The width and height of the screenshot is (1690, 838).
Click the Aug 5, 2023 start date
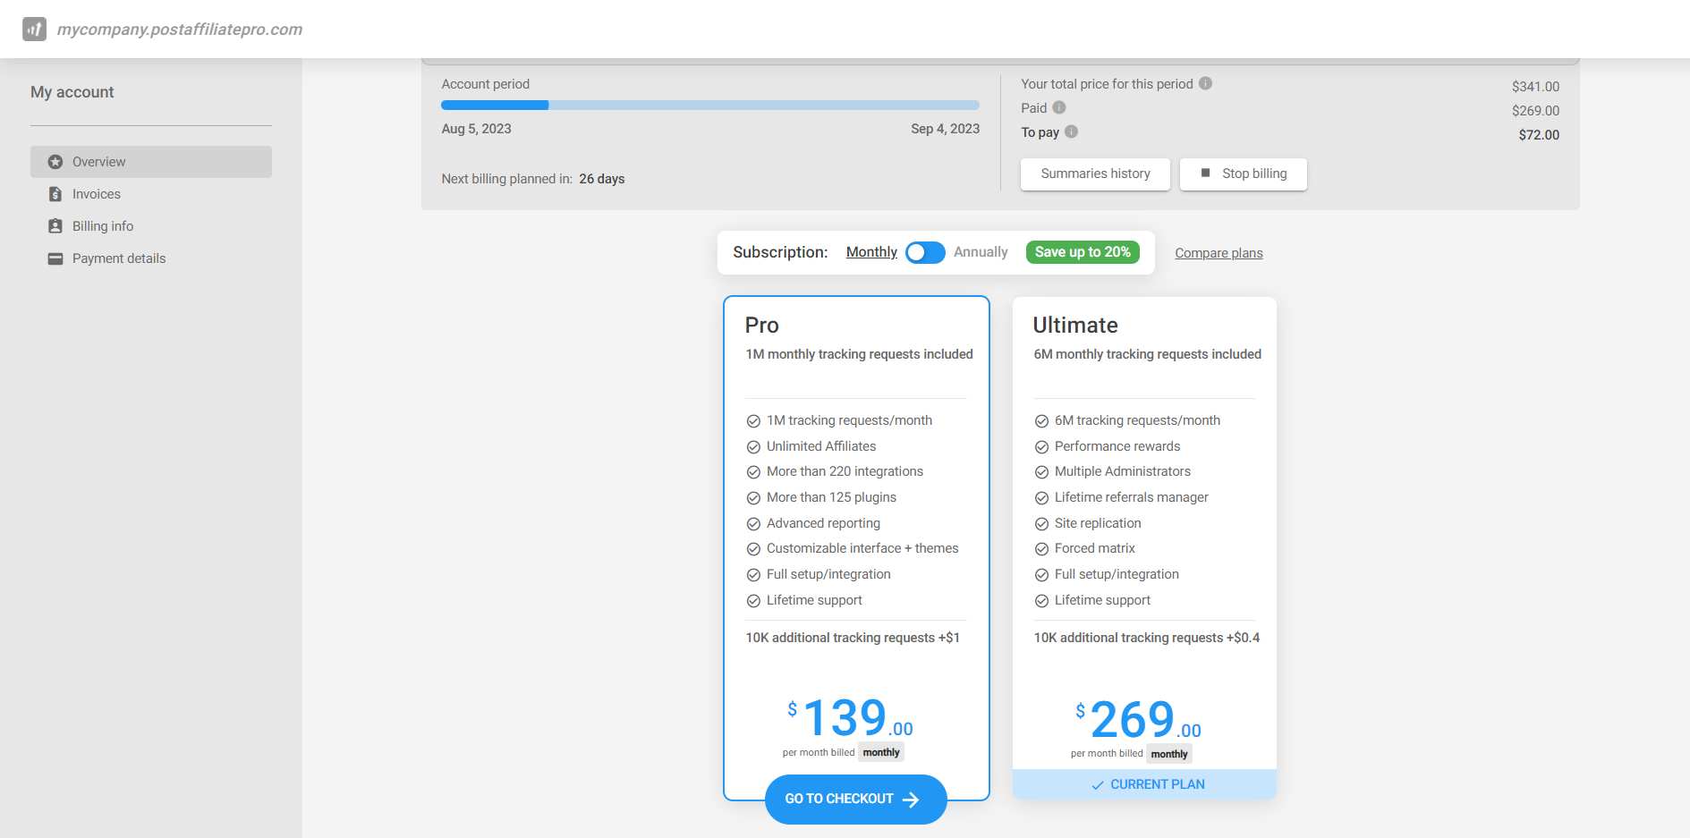pos(476,129)
